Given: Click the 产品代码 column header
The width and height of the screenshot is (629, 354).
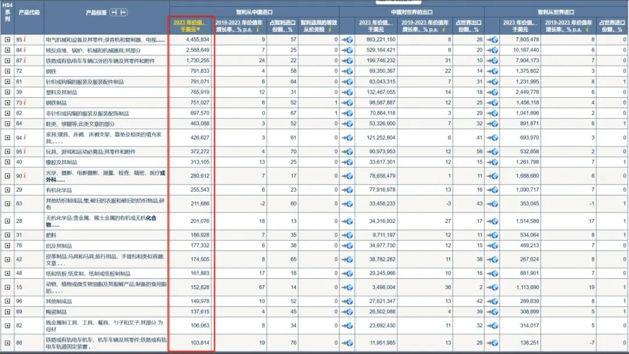Looking at the screenshot, I should (x=29, y=12).
